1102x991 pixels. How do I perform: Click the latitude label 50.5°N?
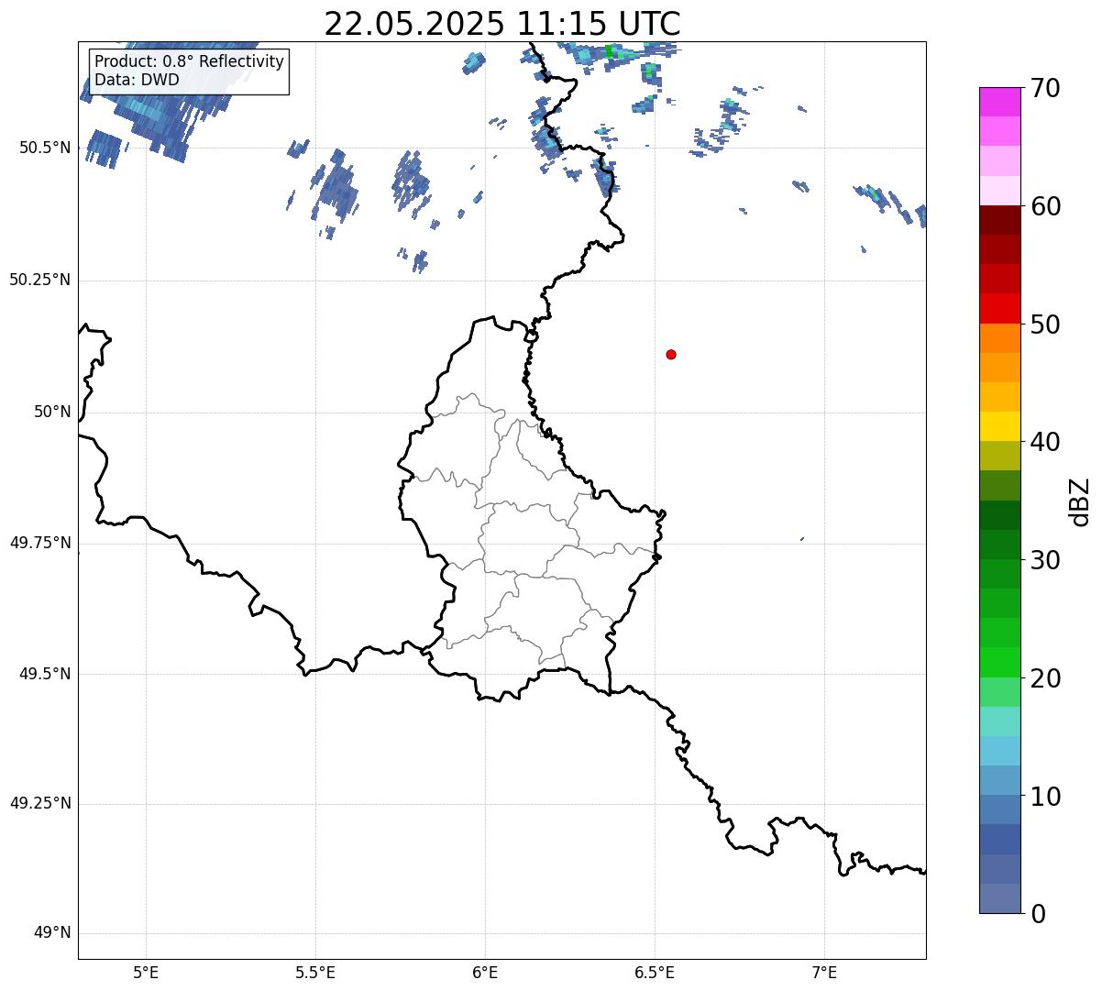[45, 148]
